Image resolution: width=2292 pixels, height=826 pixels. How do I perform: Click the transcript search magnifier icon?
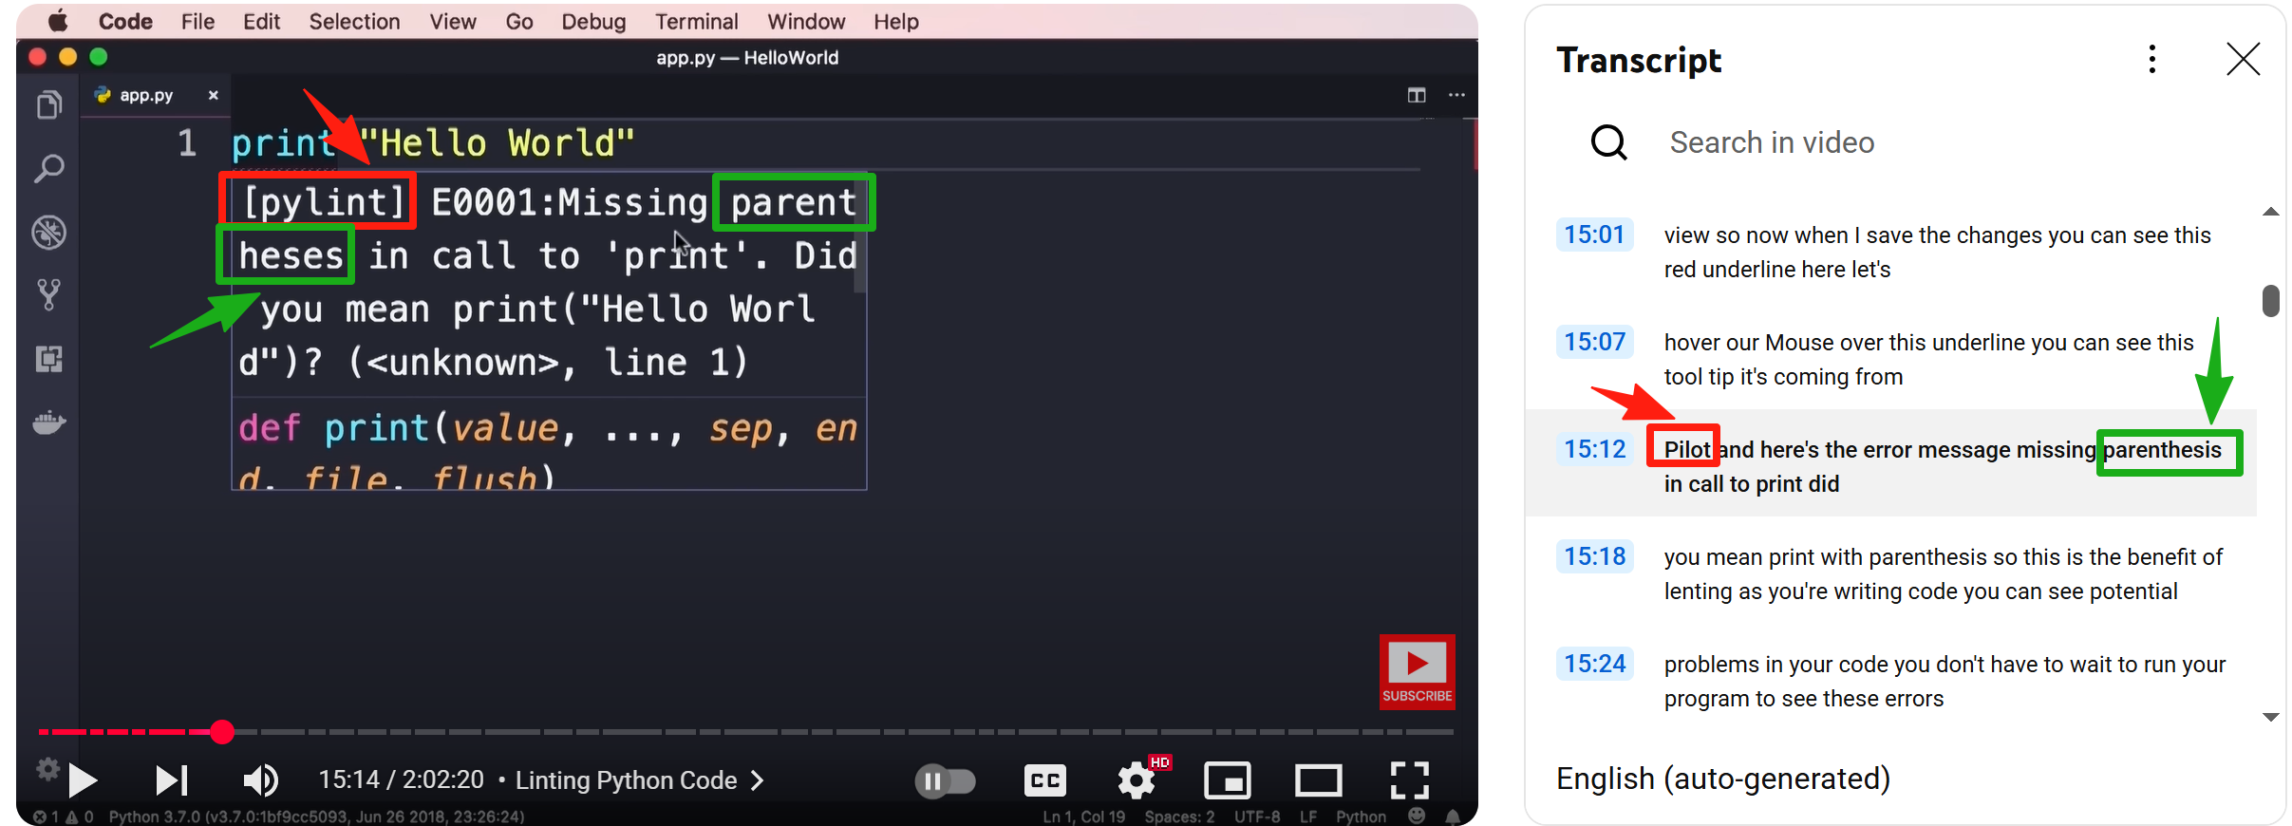click(x=1609, y=142)
